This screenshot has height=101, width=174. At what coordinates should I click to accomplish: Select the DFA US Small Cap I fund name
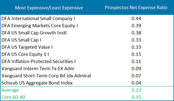21,40
